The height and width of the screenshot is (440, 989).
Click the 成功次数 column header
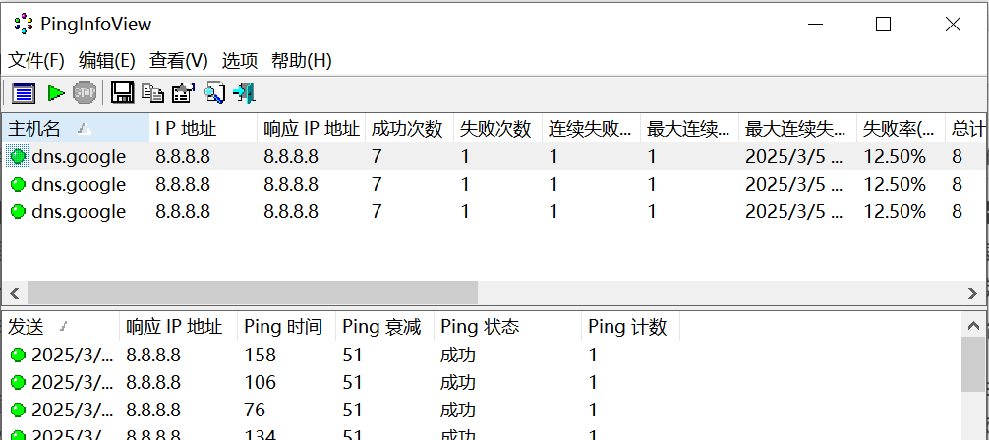click(407, 129)
